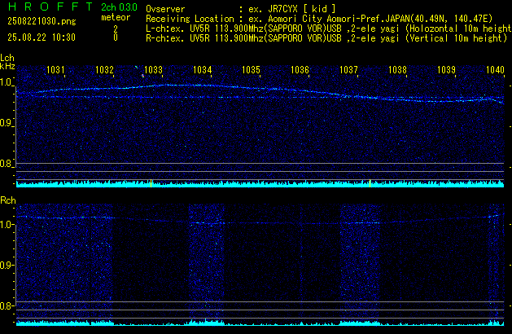
Task: Click the Rch 0.9 kHz axis label
Action: pos(7,265)
